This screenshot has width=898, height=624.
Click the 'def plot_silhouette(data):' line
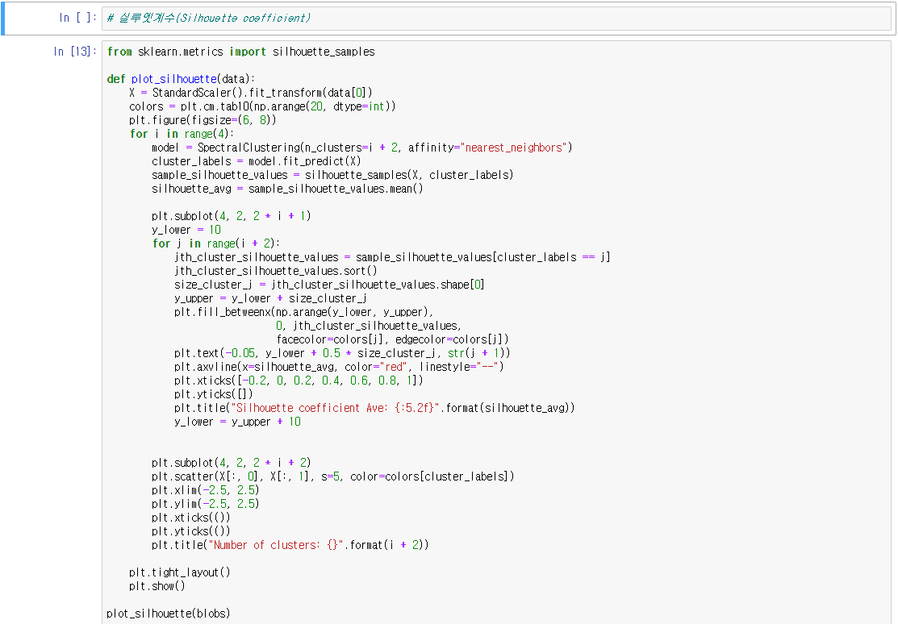(181, 79)
